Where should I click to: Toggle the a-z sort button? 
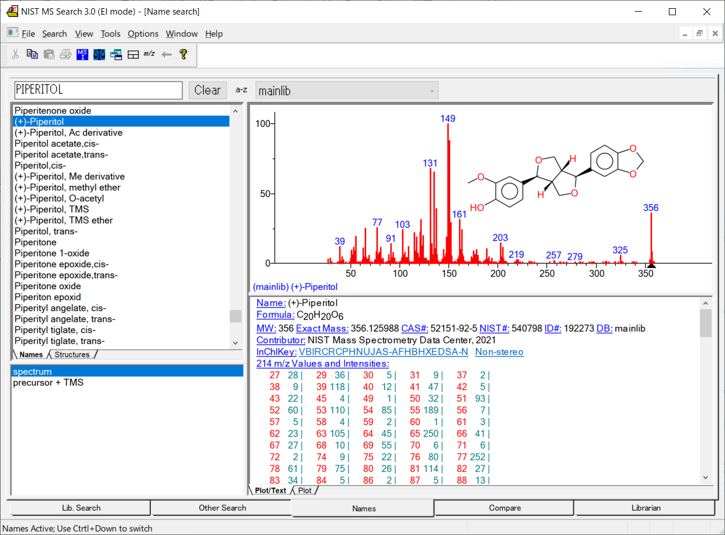[241, 90]
